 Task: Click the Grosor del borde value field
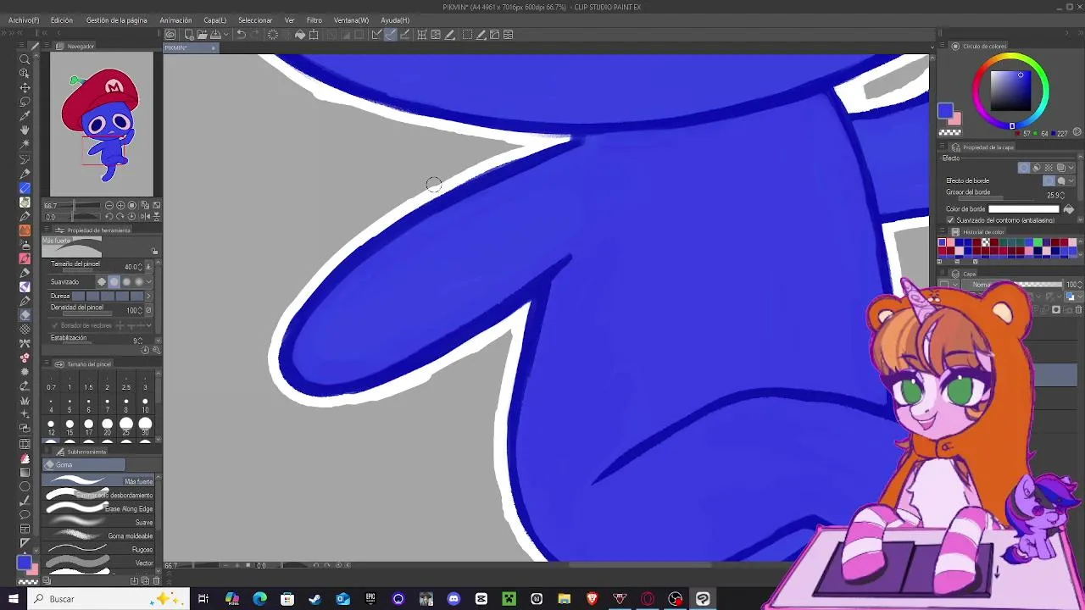[1054, 196]
